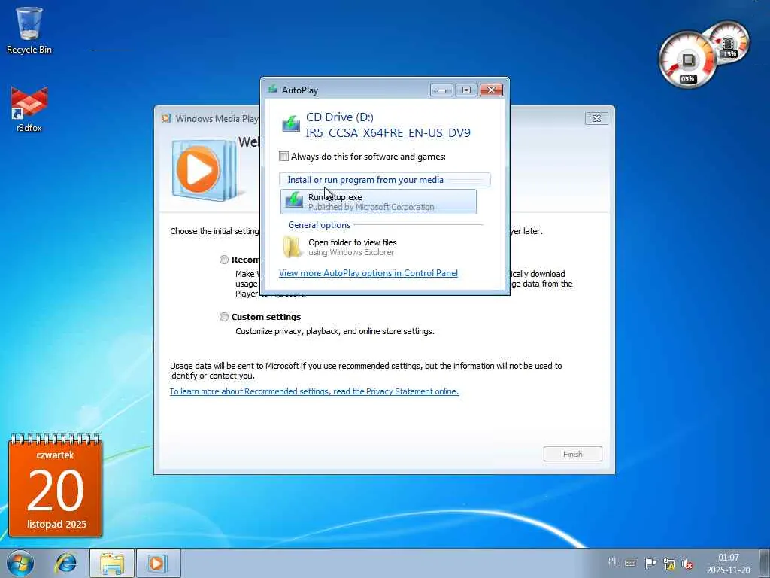
Task: Click Install or run program from your media
Action: tap(365, 180)
